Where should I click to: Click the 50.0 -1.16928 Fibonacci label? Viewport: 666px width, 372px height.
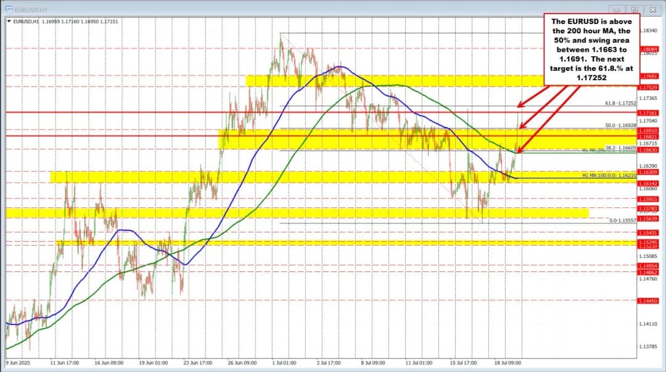[x=617, y=125]
